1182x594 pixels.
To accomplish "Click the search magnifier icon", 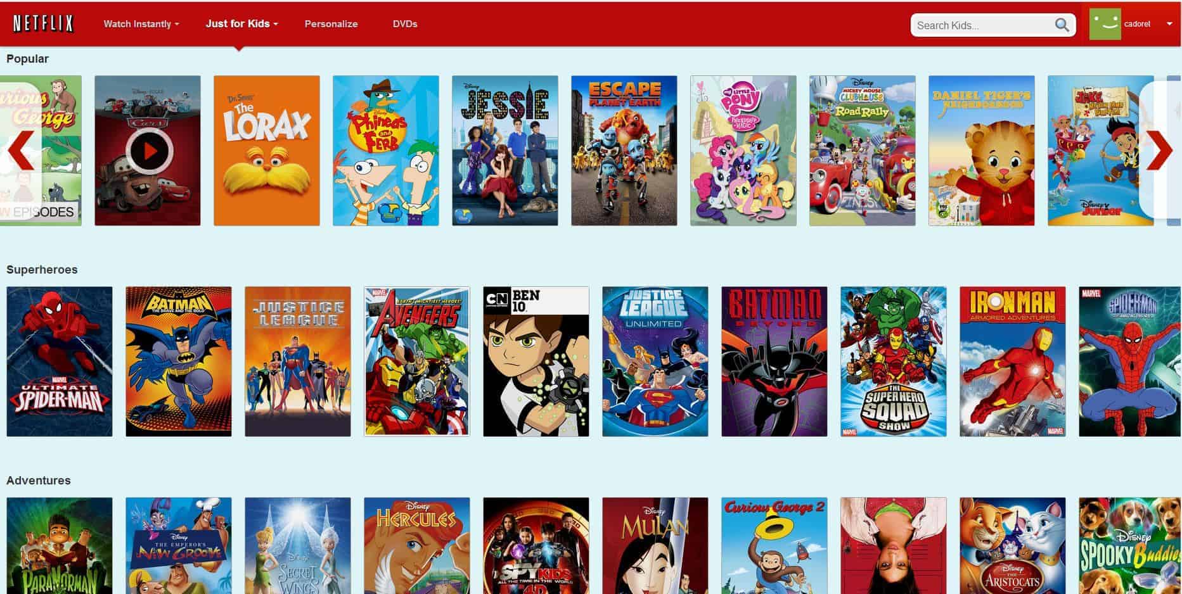I will pyautogui.click(x=1062, y=25).
